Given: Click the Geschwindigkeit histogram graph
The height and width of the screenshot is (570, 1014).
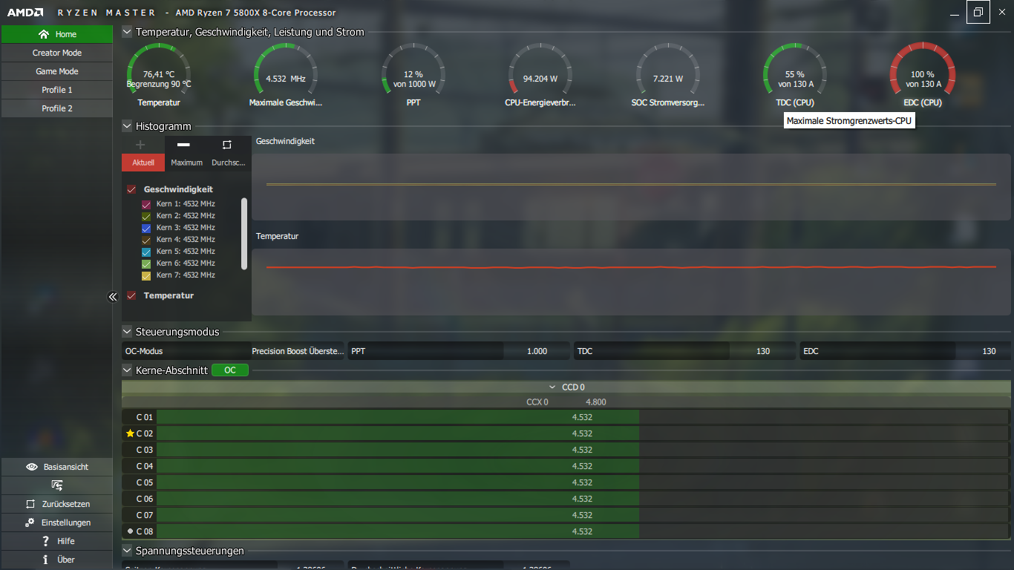Looking at the screenshot, I should [x=631, y=187].
